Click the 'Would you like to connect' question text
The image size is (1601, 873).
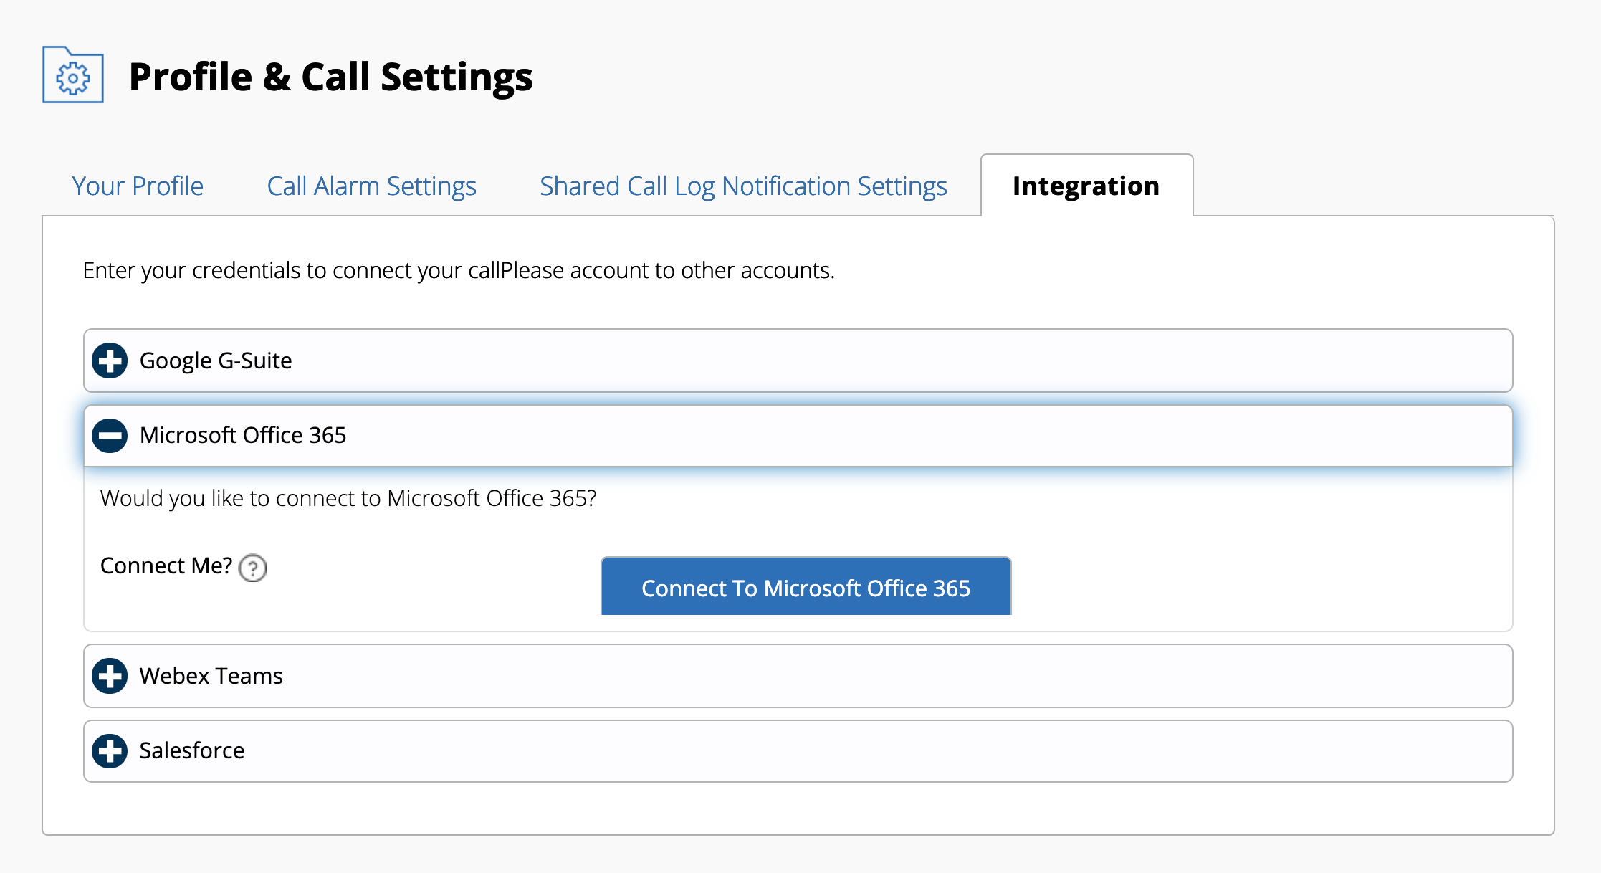348,498
